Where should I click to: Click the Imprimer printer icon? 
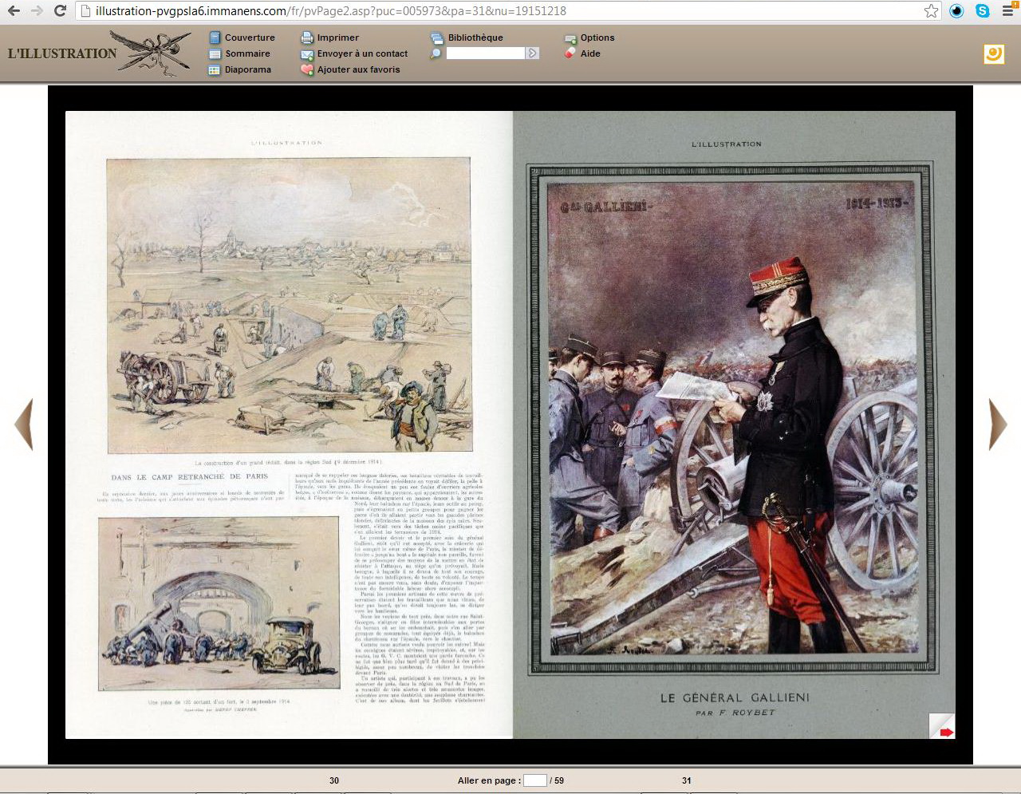click(307, 38)
